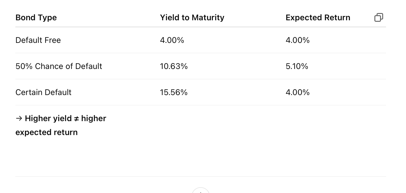406x193 pixels.
Task: Click the Higher yield ≠ higher text
Action: 65,118
